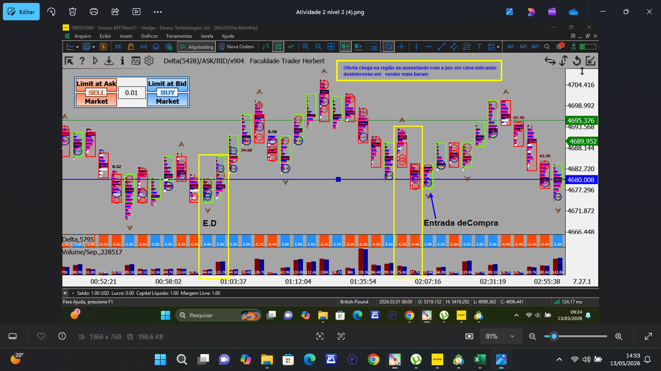Share the image using share icon
The height and width of the screenshot is (371, 661).
[115, 12]
